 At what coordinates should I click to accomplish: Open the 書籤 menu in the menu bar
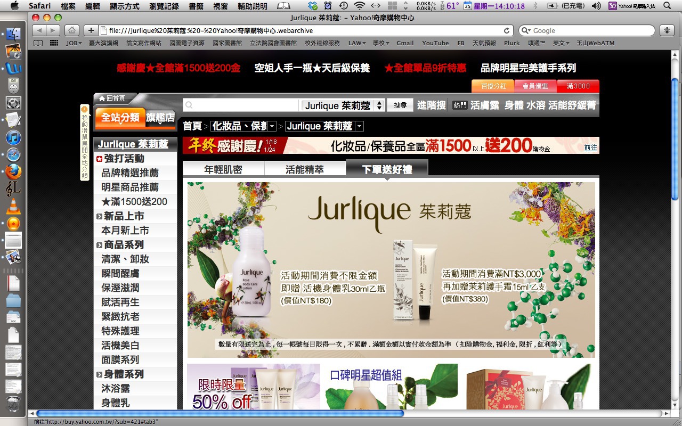(x=196, y=6)
